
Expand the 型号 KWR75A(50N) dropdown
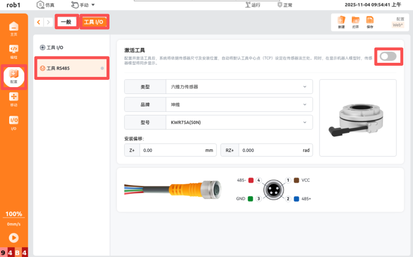pyautogui.click(x=239, y=122)
